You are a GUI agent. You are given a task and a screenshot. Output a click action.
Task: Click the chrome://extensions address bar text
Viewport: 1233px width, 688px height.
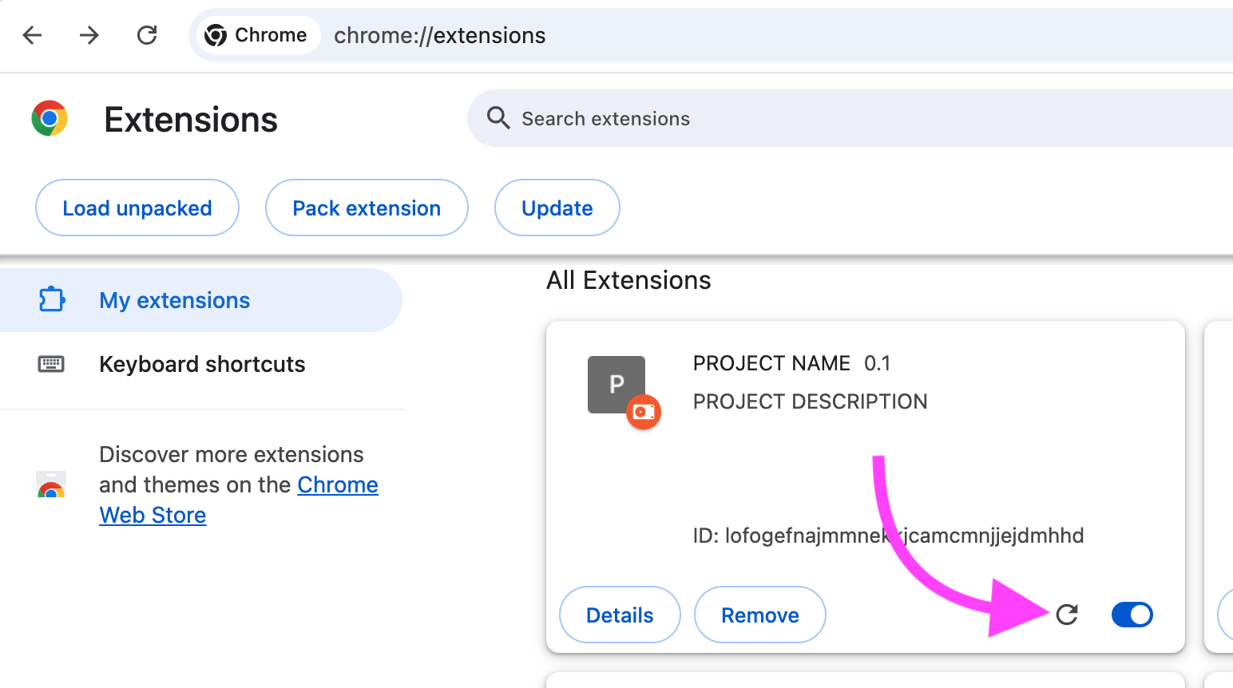click(x=439, y=36)
